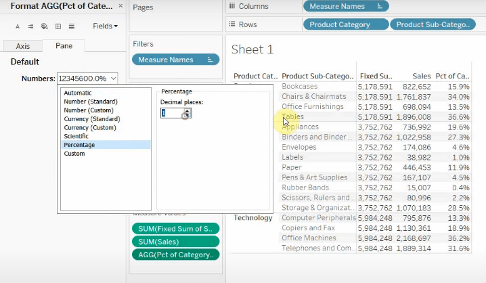This screenshot has width=486, height=283.
Task: Expand the Numbers format dropdown
Action: click(x=113, y=79)
